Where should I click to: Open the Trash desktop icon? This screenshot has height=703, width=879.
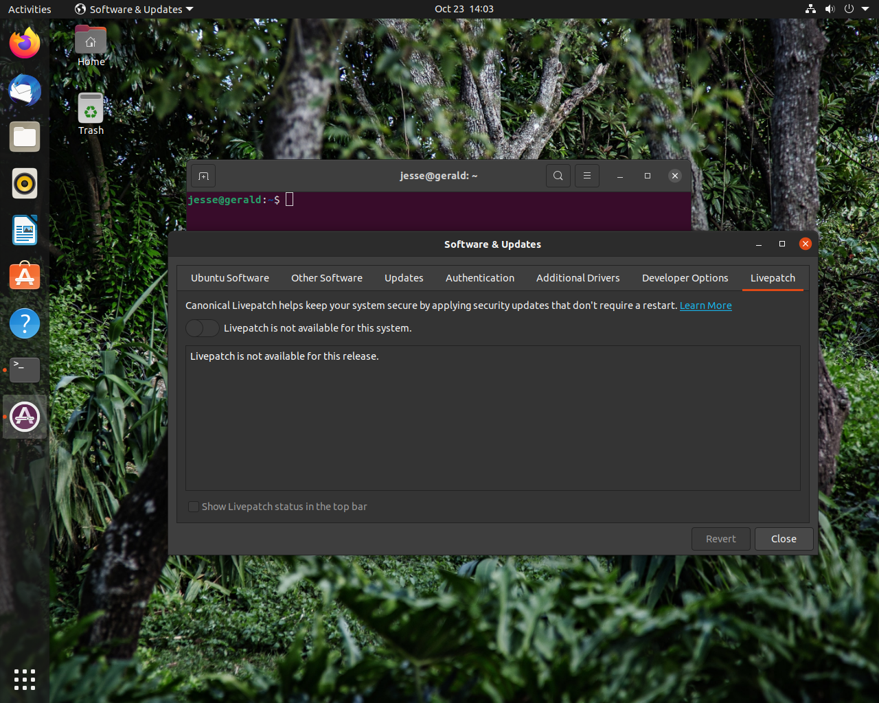pyautogui.click(x=91, y=114)
